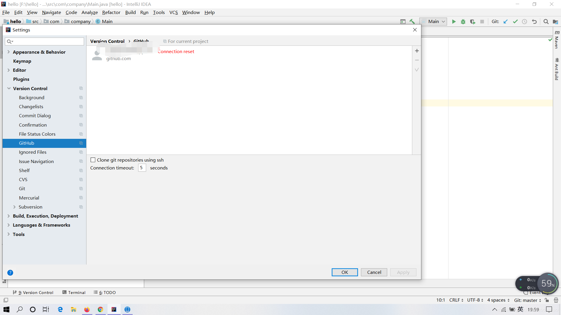561x315 pixels.
Task: Click the Connection timeout field
Action: tap(142, 168)
